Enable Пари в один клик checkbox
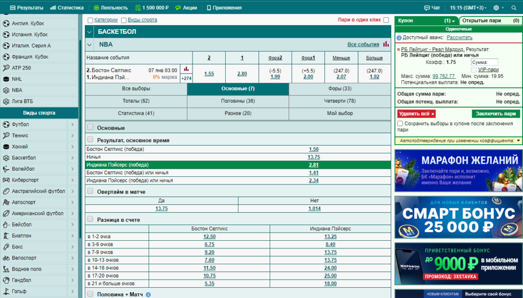The height and width of the screenshot is (298, 523). (386, 20)
